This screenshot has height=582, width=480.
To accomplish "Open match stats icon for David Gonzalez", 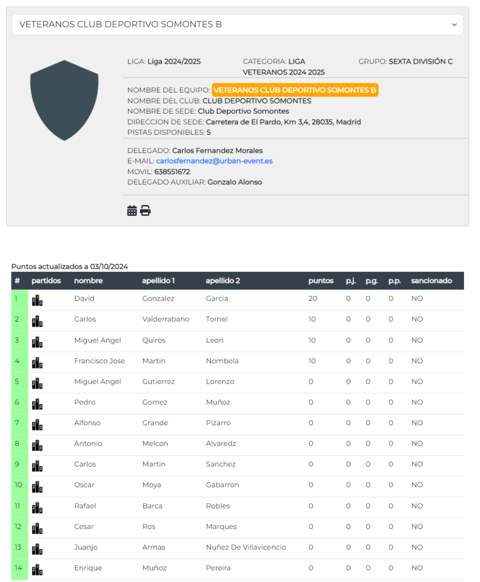I will [37, 300].
